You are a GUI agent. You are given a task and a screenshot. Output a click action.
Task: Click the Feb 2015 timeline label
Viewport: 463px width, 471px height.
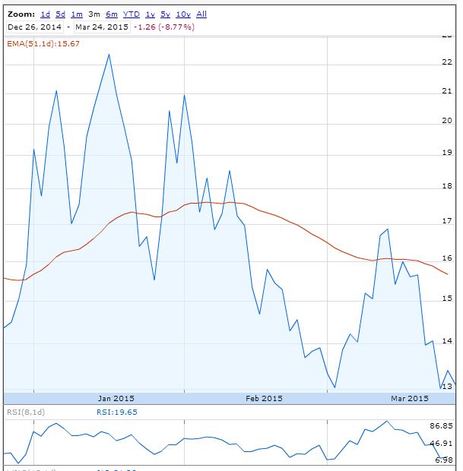(264, 398)
